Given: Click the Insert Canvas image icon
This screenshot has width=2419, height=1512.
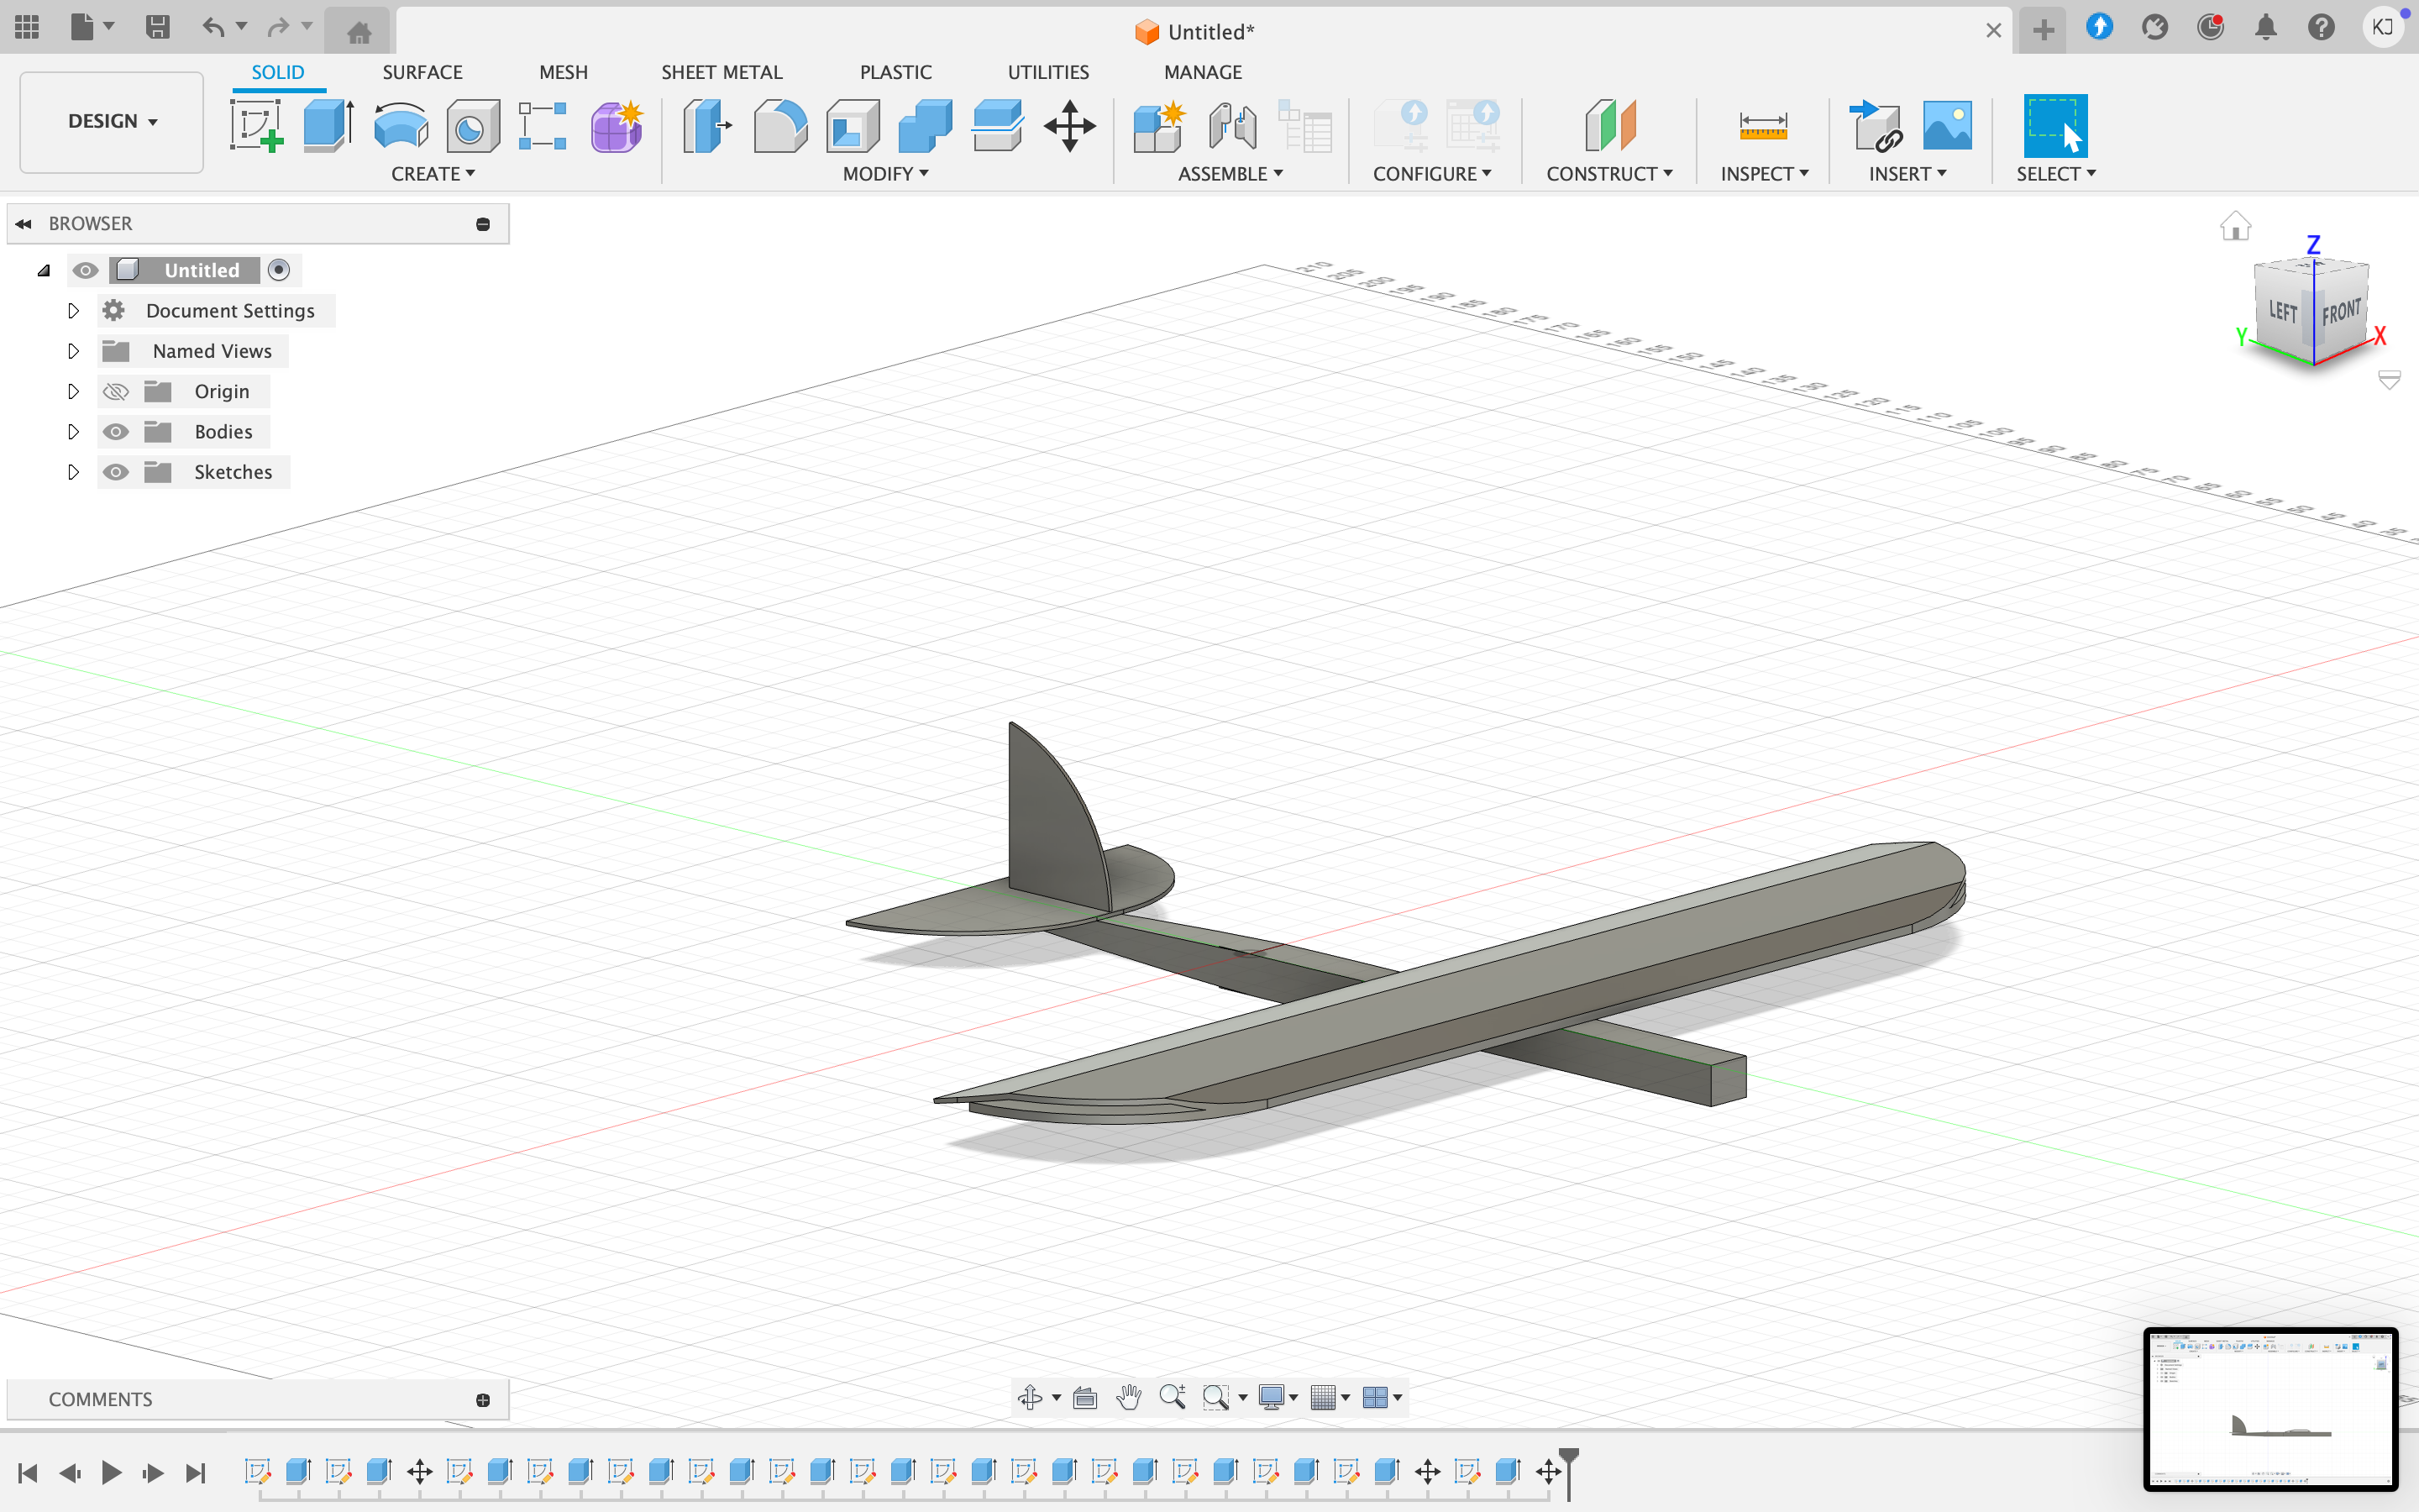Looking at the screenshot, I should 1947,126.
